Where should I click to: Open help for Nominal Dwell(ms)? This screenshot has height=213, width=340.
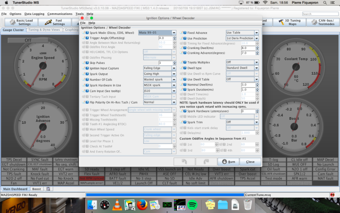pos(185,85)
